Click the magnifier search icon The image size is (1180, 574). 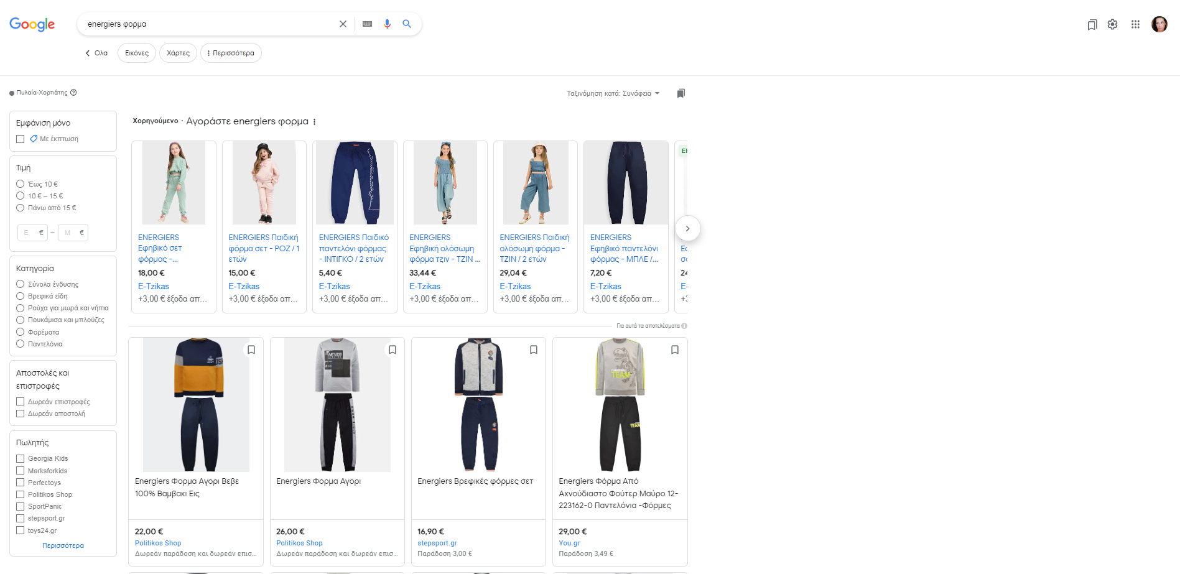click(x=407, y=24)
